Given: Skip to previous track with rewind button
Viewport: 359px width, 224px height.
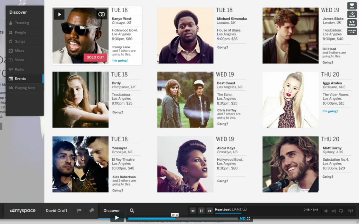Looking at the screenshot, I should point(193,211).
